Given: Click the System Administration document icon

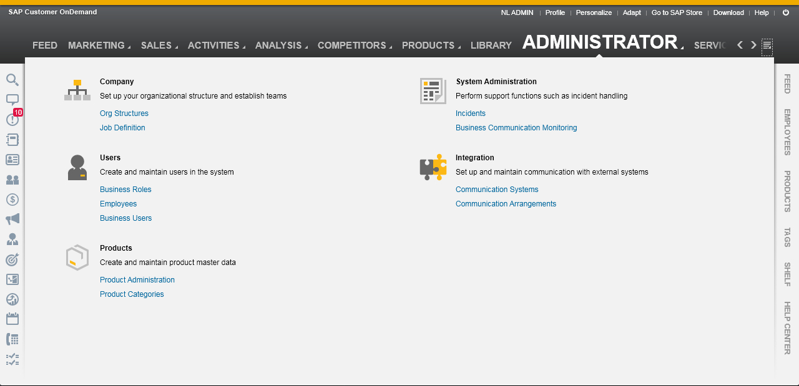Looking at the screenshot, I should 433,91.
